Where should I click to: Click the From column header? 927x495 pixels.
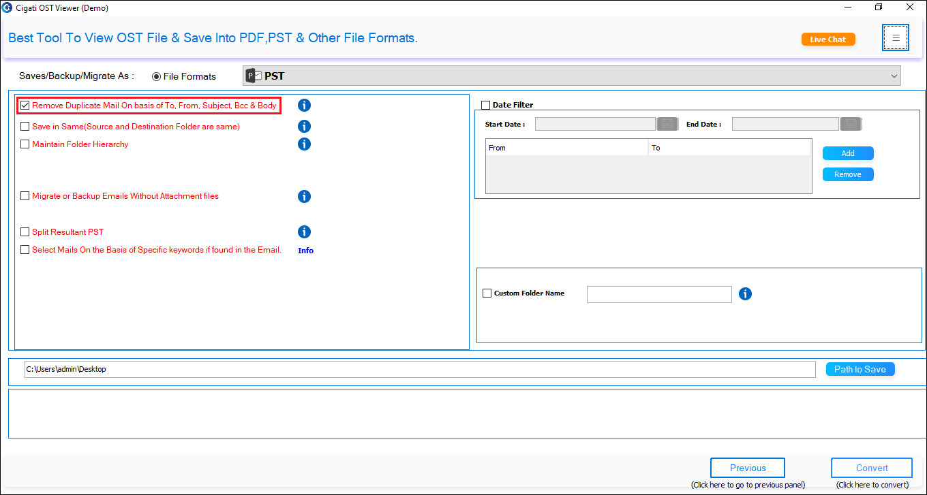click(x=566, y=148)
